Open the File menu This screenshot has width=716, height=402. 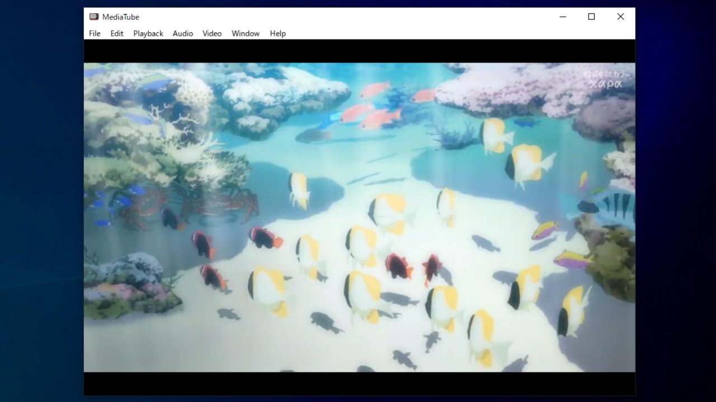coord(95,33)
